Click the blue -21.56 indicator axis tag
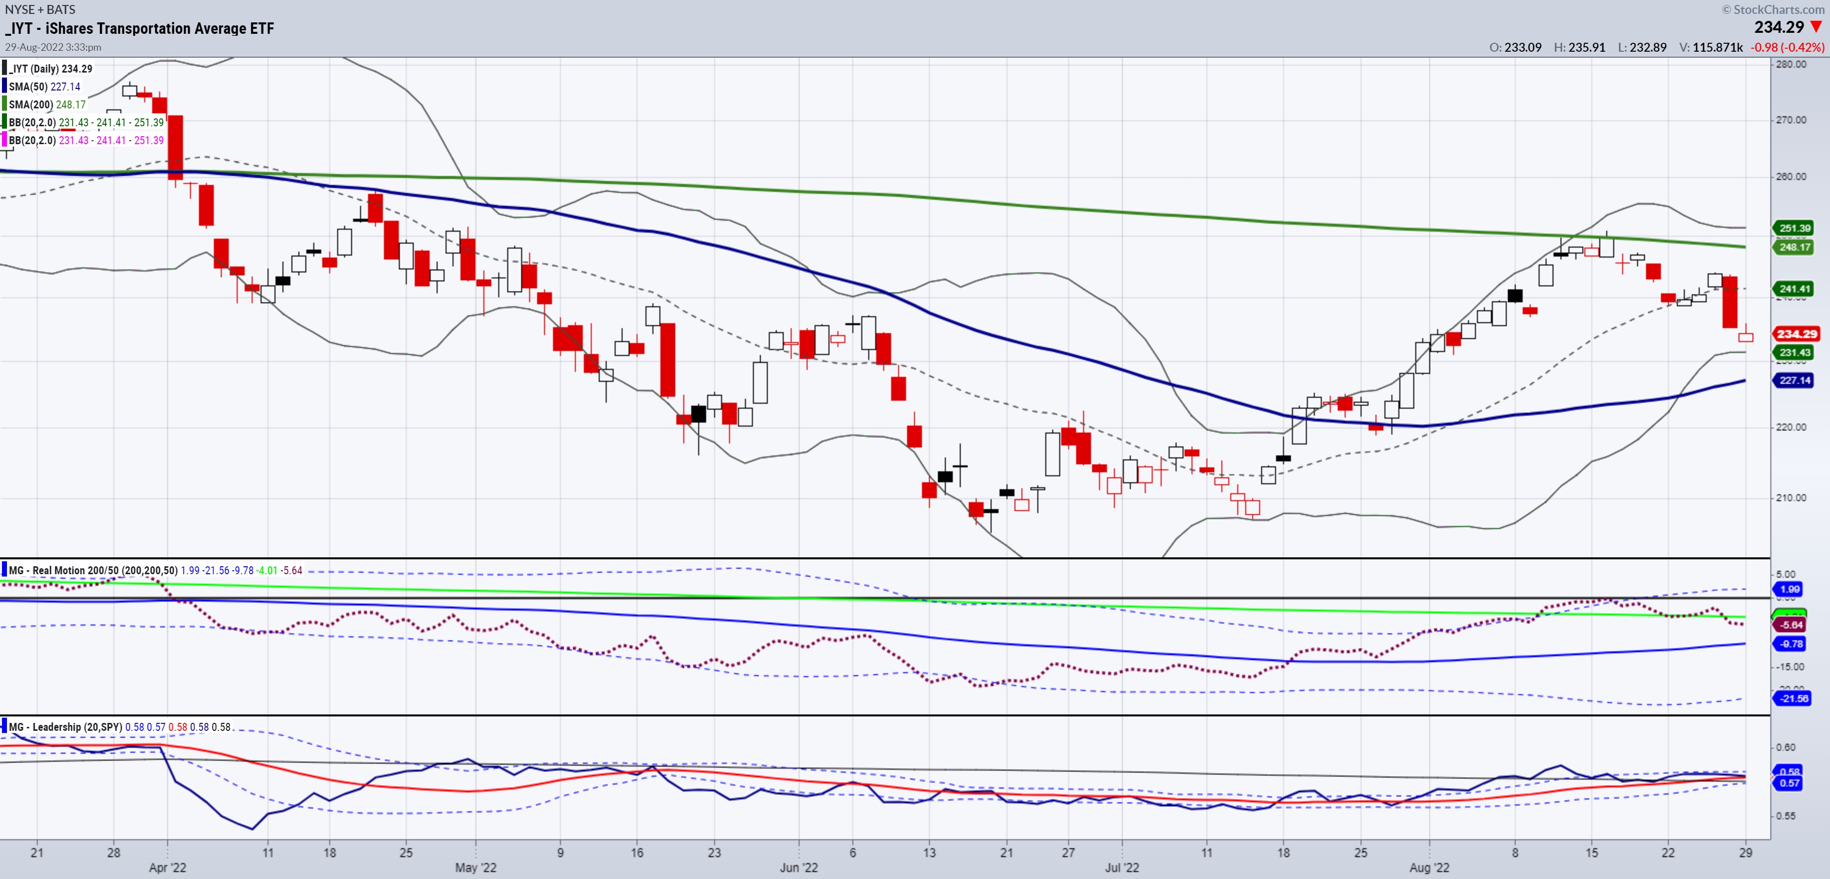The image size is (1830, 879). 1793,699
